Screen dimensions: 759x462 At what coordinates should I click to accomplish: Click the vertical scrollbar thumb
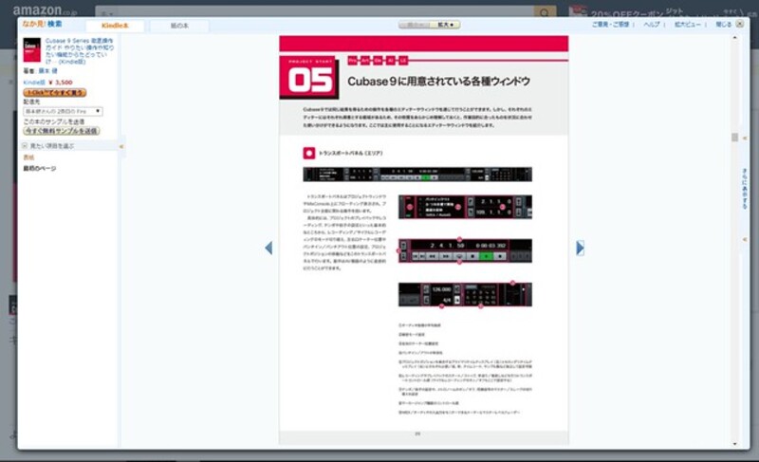pyautogui.click(x=734, y=138)
